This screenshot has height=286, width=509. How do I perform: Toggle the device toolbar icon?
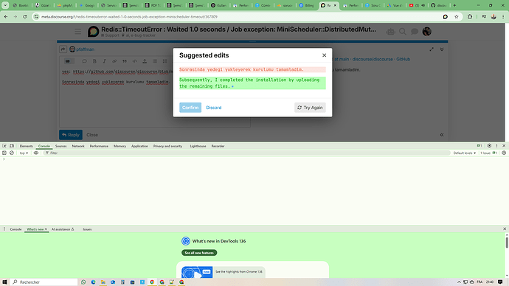click(12, 146)
